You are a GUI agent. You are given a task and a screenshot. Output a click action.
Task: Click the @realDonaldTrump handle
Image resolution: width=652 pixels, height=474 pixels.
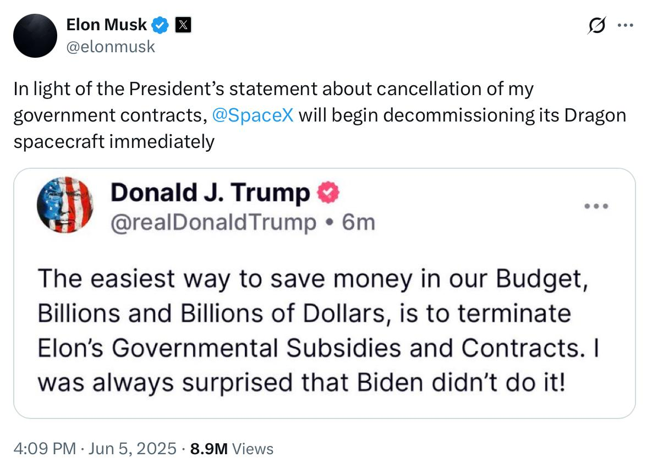[213, 223]
